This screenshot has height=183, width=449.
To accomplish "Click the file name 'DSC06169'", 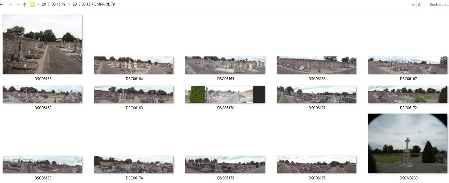I will (x=134, y=108).
